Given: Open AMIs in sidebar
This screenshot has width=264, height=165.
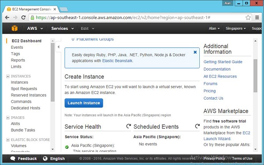Looking at the screenshot, I should click(x=15, y=124).
